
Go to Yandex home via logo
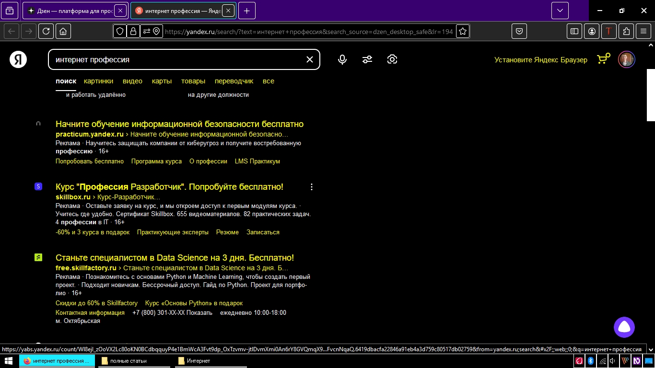pyautogui.click(x=18, y=59)
